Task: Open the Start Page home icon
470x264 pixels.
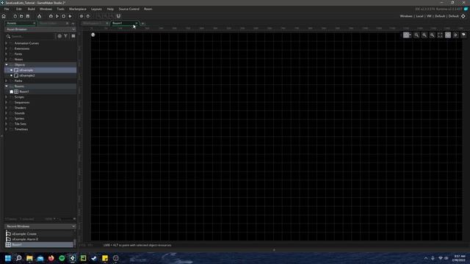Action: click(4, 16)
